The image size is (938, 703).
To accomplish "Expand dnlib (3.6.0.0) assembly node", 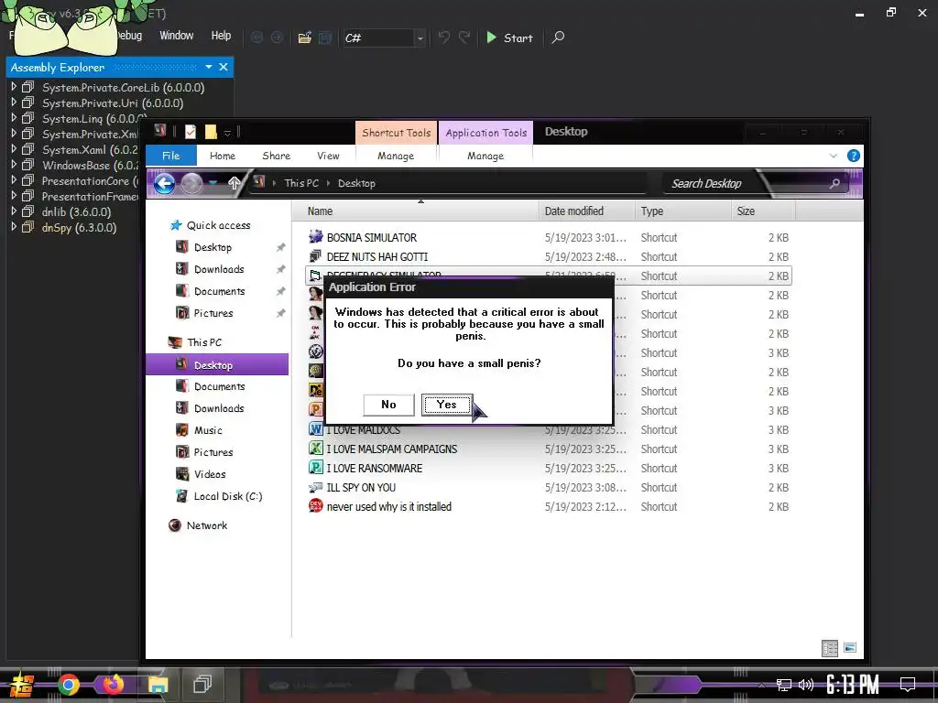I will (14, 211).
